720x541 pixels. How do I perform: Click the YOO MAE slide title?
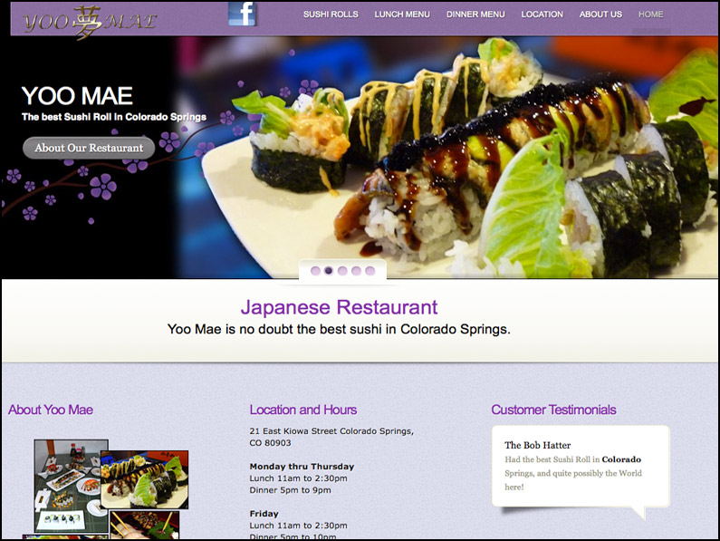(x=77, y=96)
